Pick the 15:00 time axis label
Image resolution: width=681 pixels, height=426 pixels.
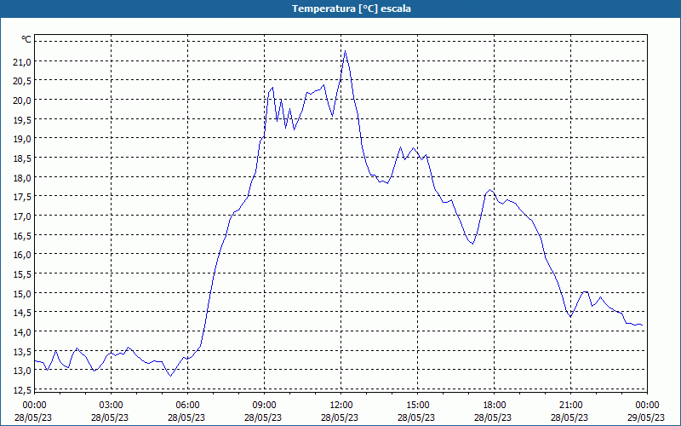click(x=417, y=406)
